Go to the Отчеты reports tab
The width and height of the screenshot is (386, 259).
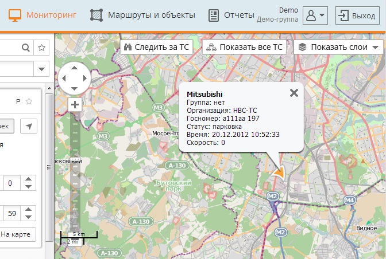click(x=231, y=15)
